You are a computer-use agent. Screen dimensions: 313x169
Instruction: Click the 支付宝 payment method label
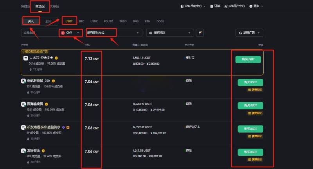(x=190, y=58)
